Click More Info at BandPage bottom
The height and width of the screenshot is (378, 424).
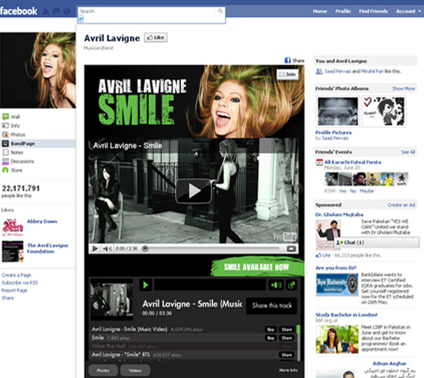pyautogui.click(x=288, y=370)
